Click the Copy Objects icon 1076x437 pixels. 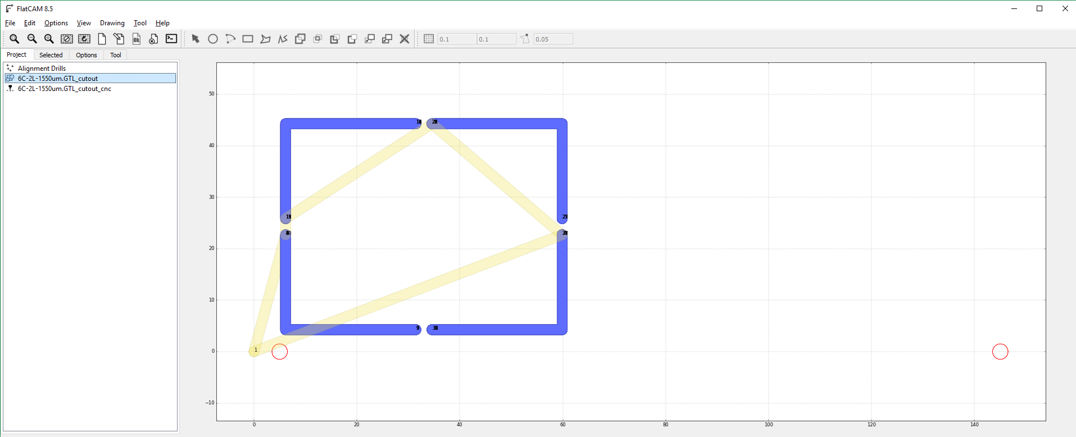tap(387, 39)
